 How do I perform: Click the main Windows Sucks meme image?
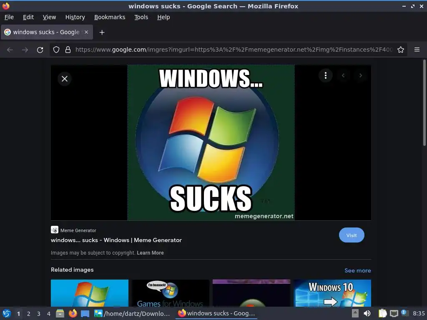(x=211, y=142)
